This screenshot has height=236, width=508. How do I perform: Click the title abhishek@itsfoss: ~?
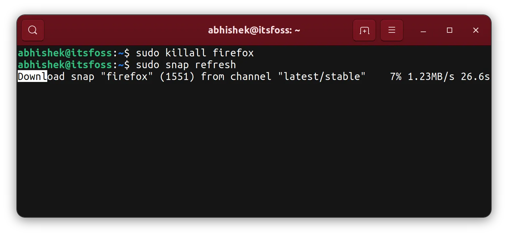(x=254, y=30)
